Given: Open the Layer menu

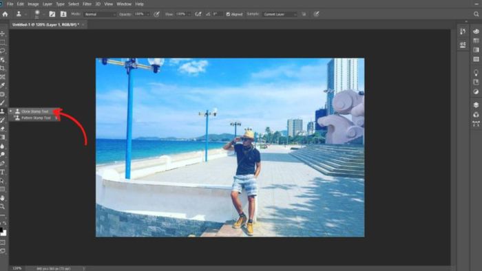Looking at the screenshot, I should (47, 4).
